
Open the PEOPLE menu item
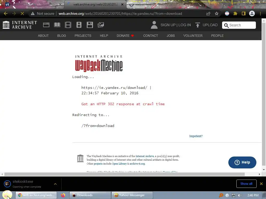(x=217, y=36)
